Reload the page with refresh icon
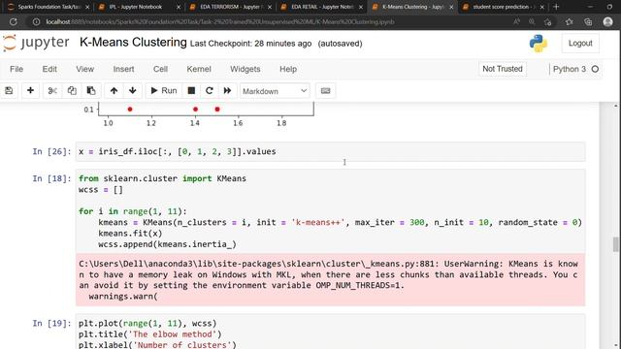The width and height of the screenshot is (621, 349). click(x=13, y=21)
